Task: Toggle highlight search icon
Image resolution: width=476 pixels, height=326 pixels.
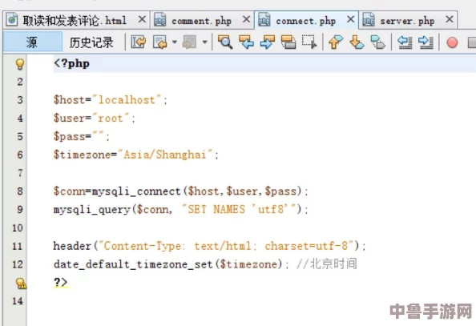Action: coord(288,42)
